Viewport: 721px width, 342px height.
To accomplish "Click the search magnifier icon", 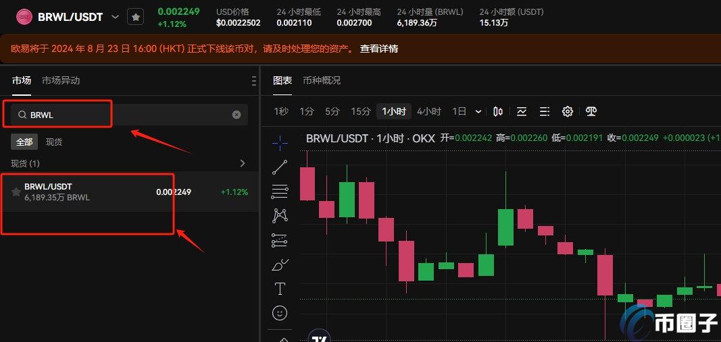I will pos(22,115).
